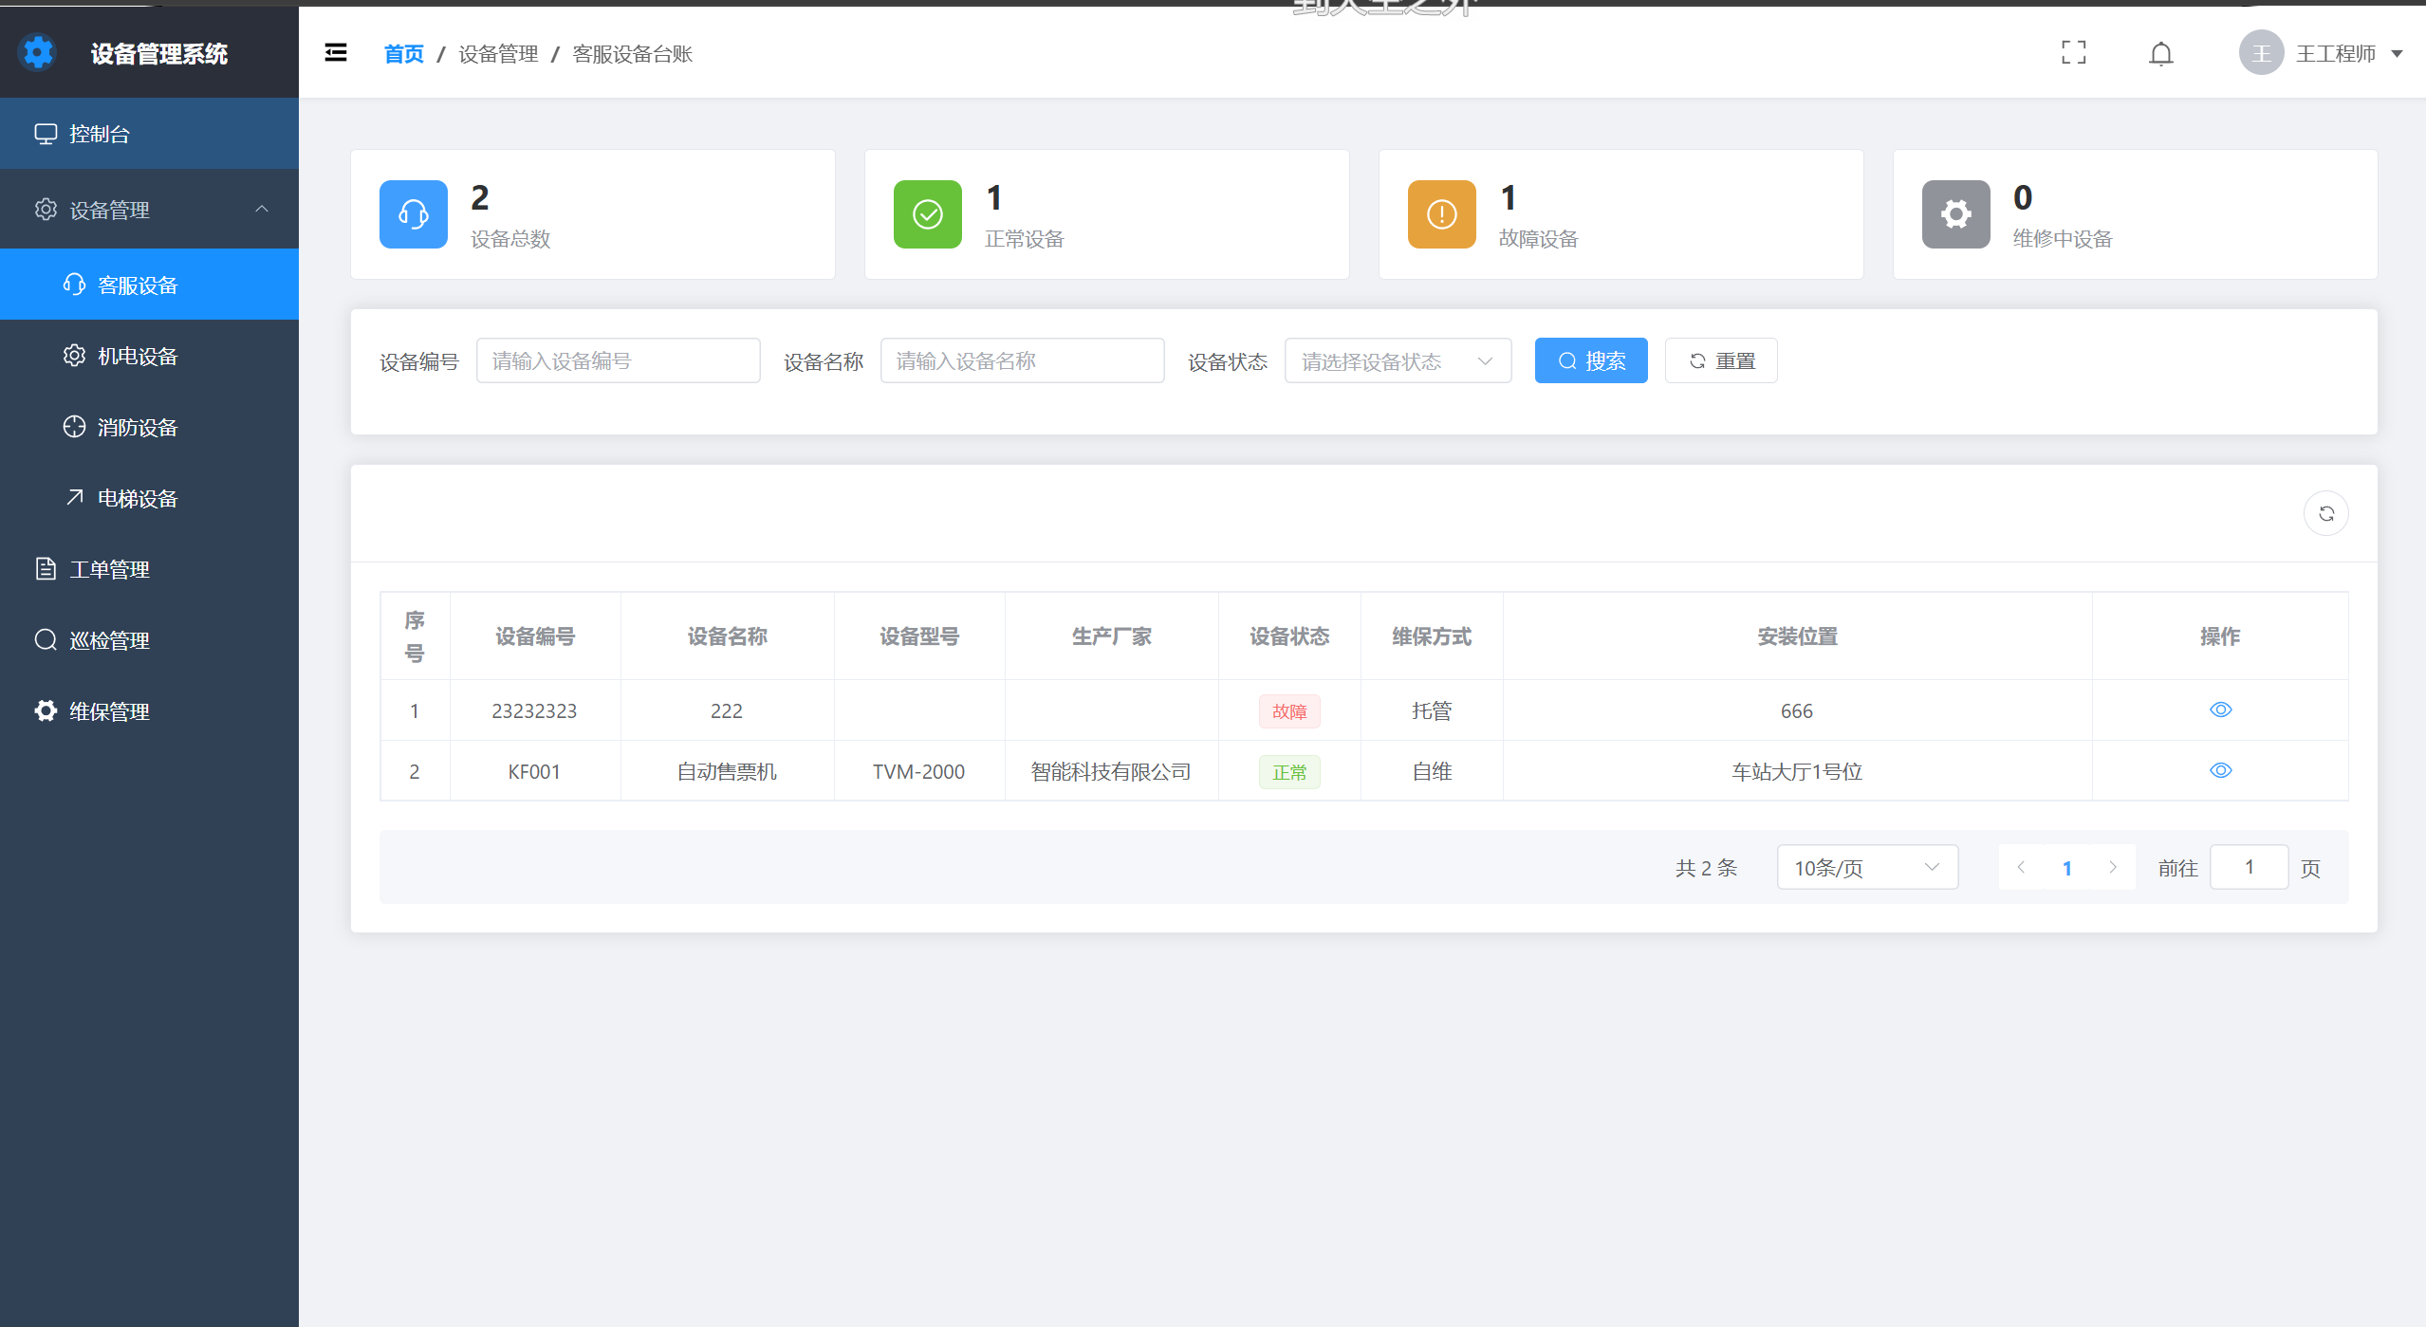Open 机电设备 in the sidebar
This screenshot has width=2426, height=1327.
(x=138, y=357)
